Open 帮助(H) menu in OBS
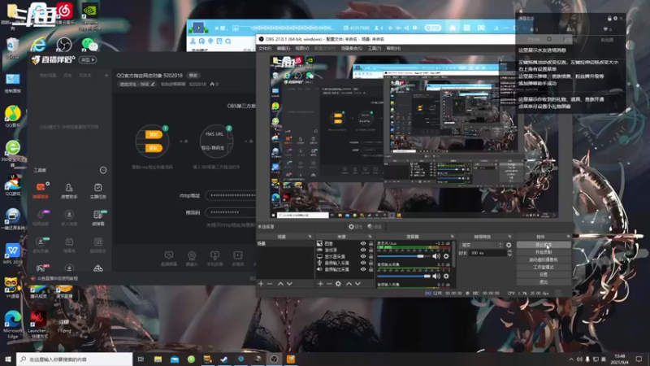This screenshot has height=366, width=650. (393, 49)
